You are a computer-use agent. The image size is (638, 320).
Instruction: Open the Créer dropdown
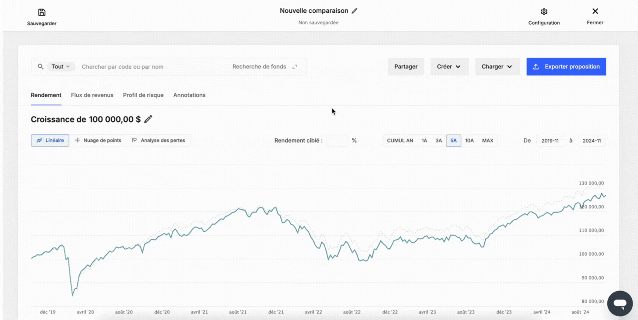(449, 67)
